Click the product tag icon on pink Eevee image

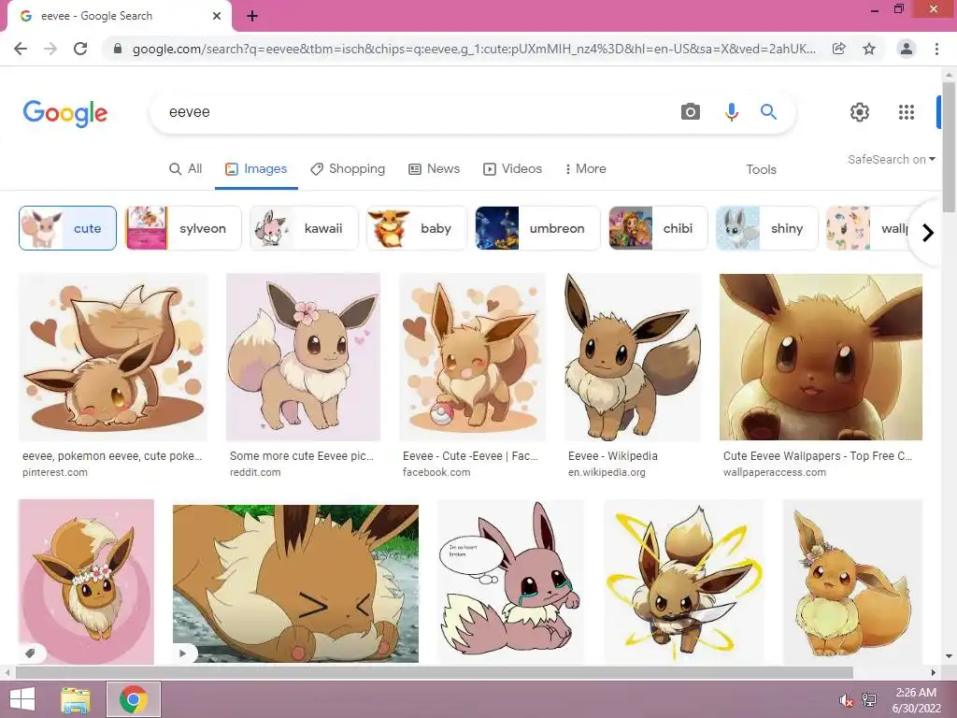coord(31,653)
